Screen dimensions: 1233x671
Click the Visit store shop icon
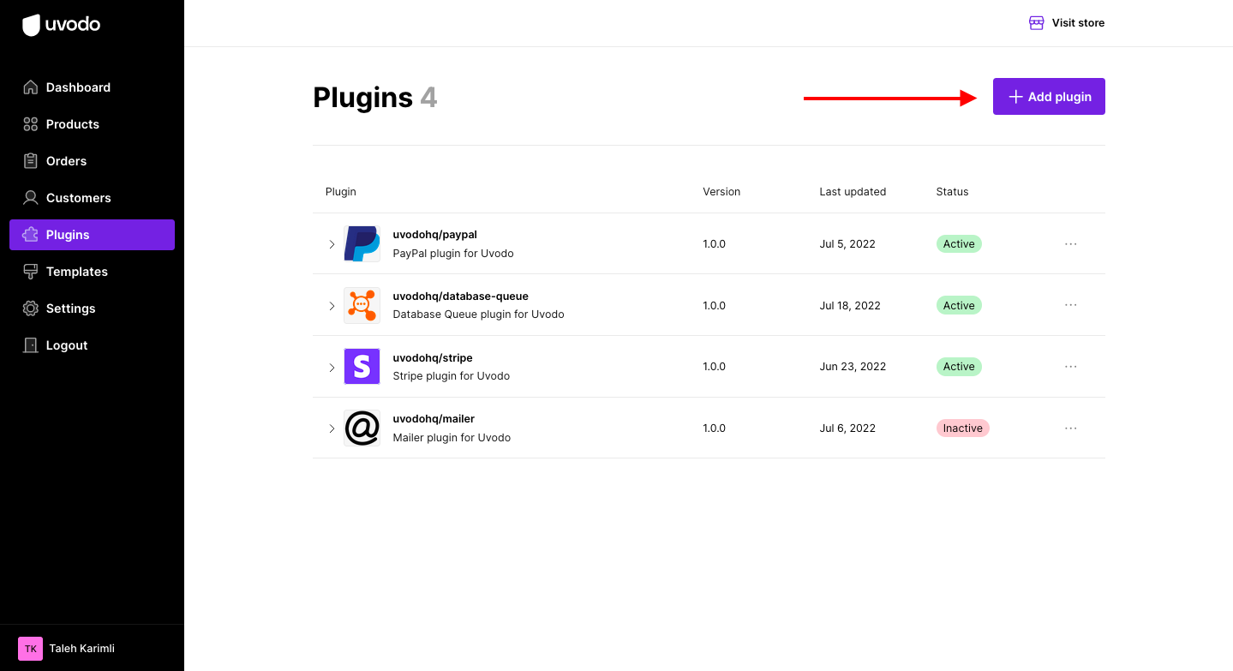(x=1037, y=23)
